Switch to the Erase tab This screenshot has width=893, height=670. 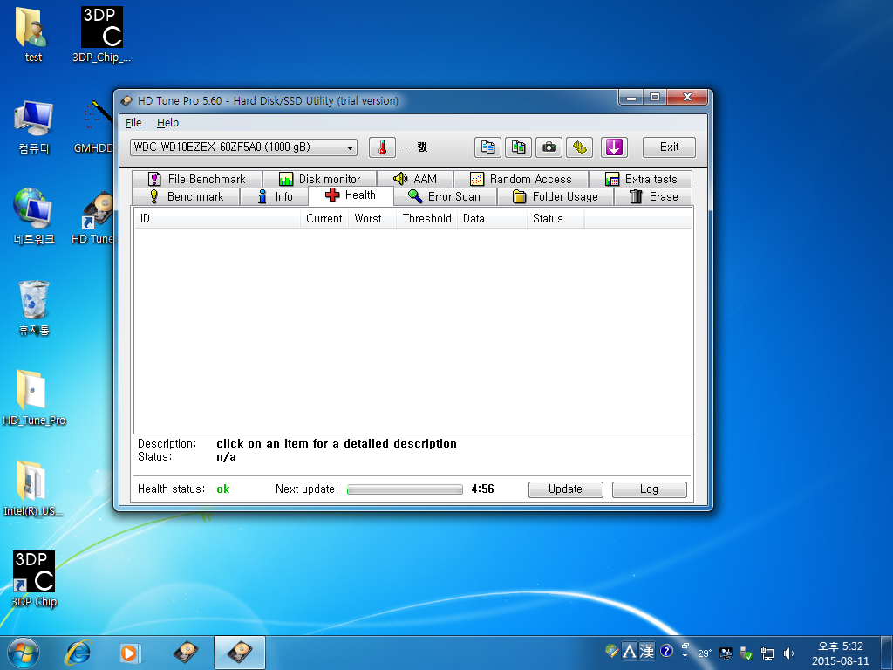coord(654,196)
